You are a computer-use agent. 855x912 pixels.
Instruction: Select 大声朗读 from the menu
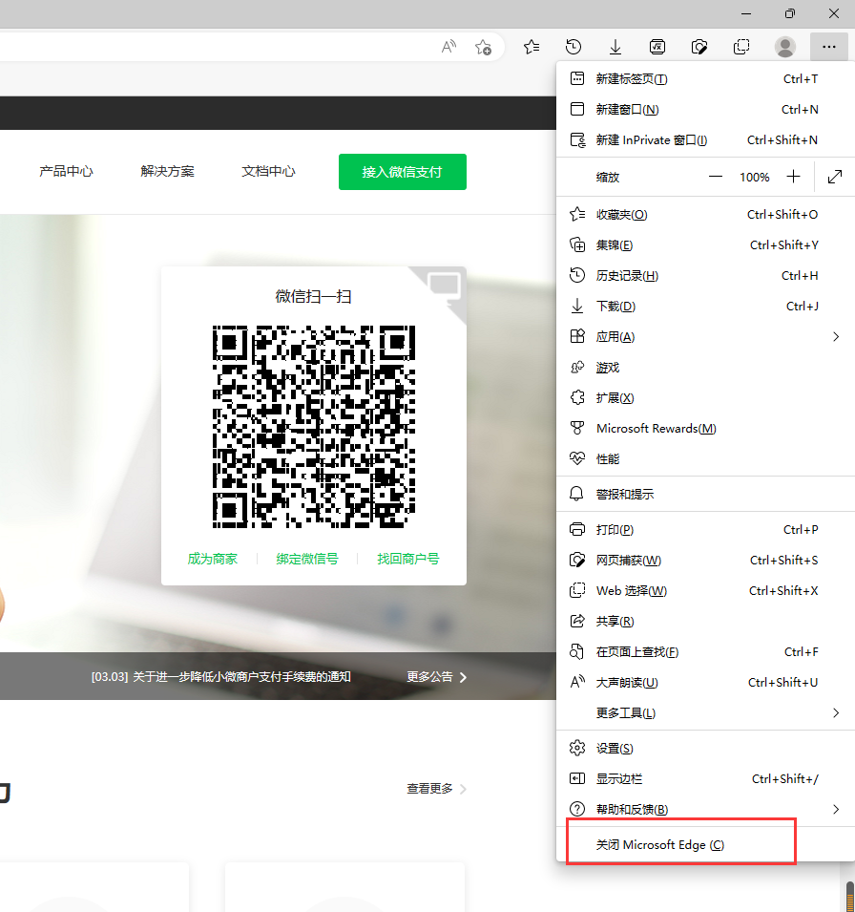click(705, 682)
